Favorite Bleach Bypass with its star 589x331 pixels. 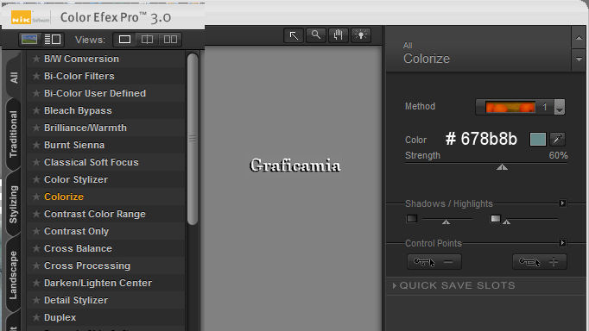tap(36, 110)
